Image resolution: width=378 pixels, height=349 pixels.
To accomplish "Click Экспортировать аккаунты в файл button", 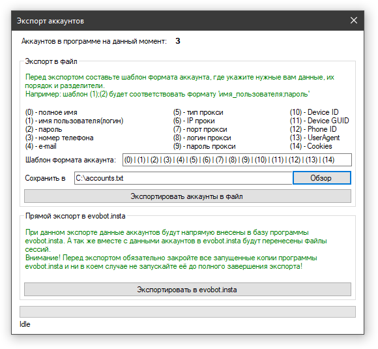I will point(187,196).
